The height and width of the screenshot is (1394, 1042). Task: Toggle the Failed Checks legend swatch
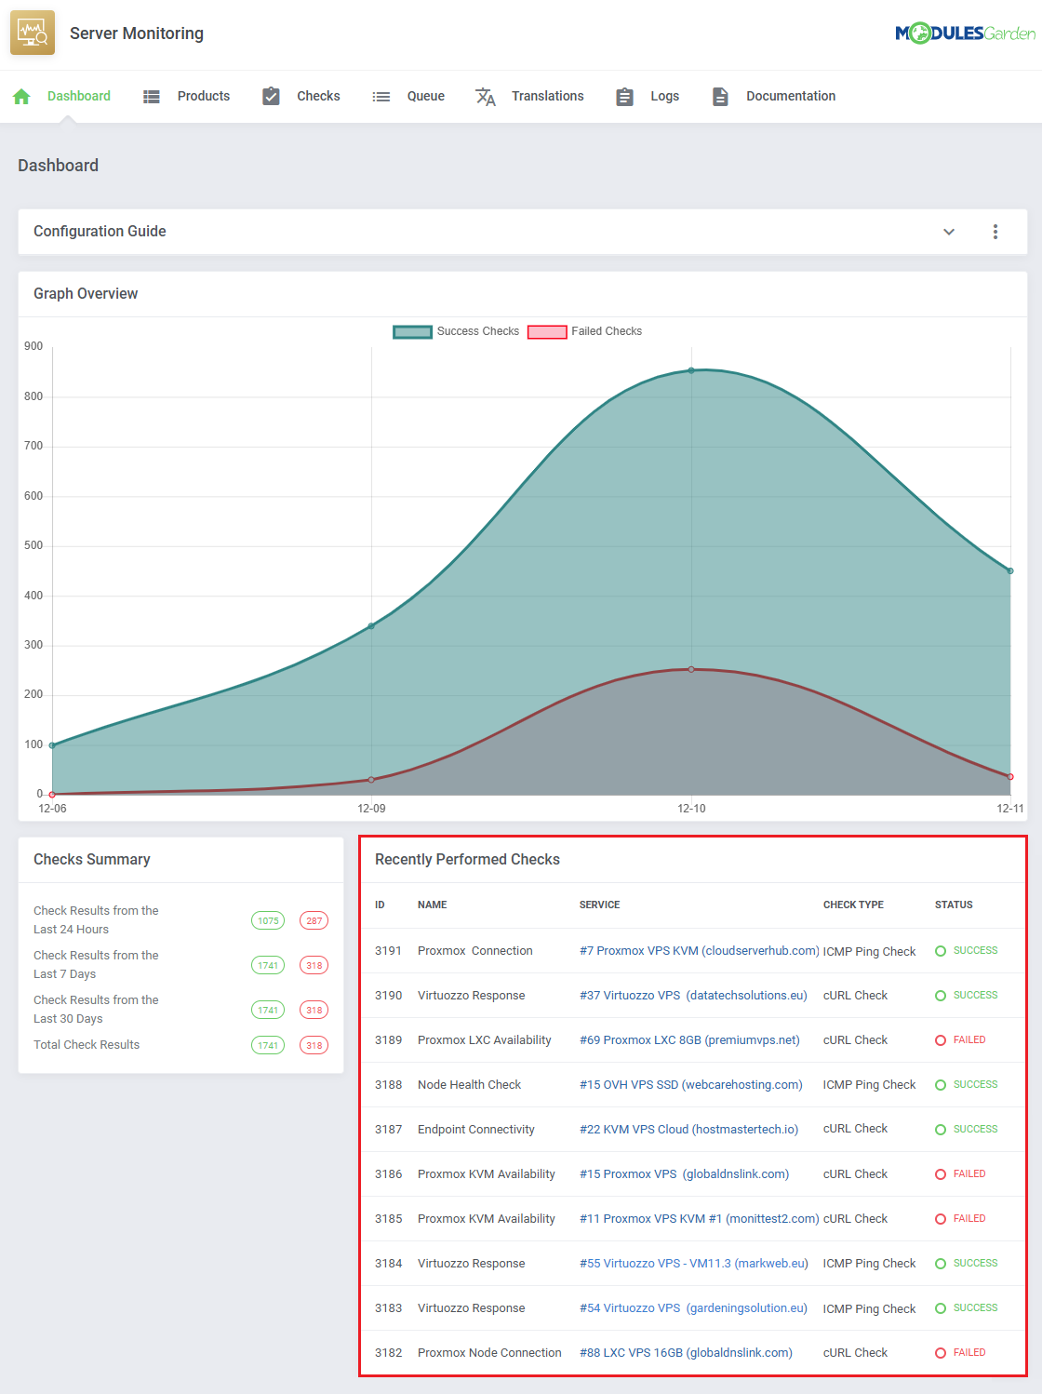(x=547, y=332)
